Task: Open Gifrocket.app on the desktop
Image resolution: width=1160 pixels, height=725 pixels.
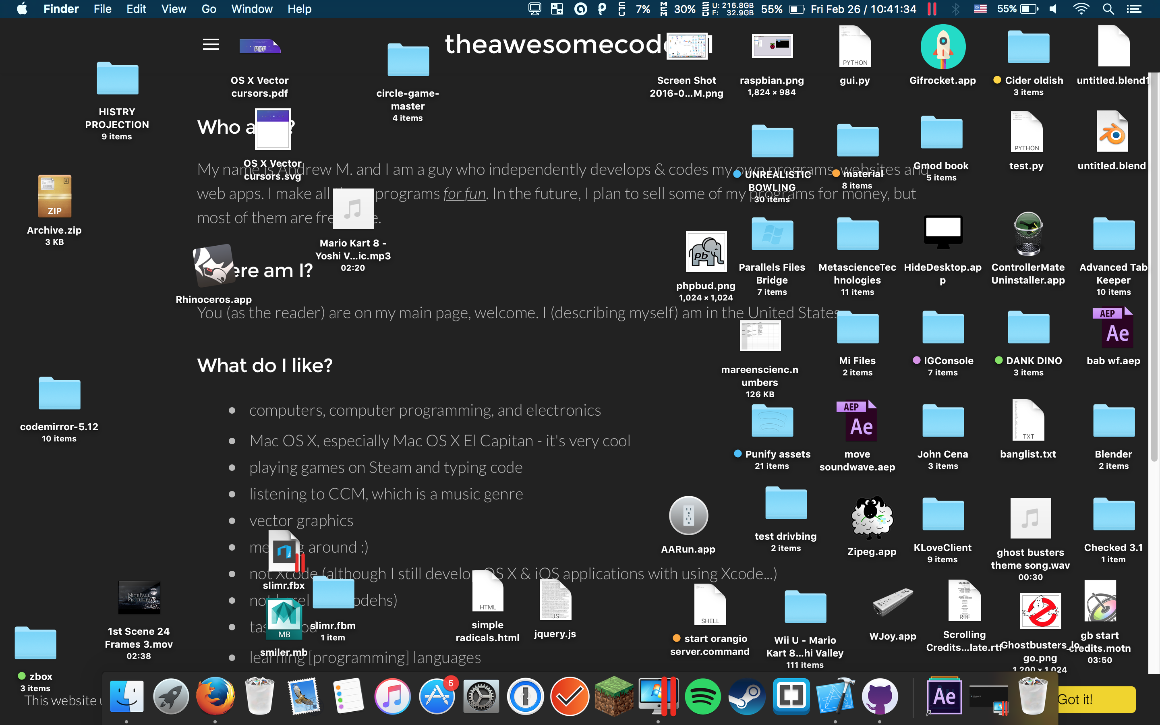Action: click(942, 48)
